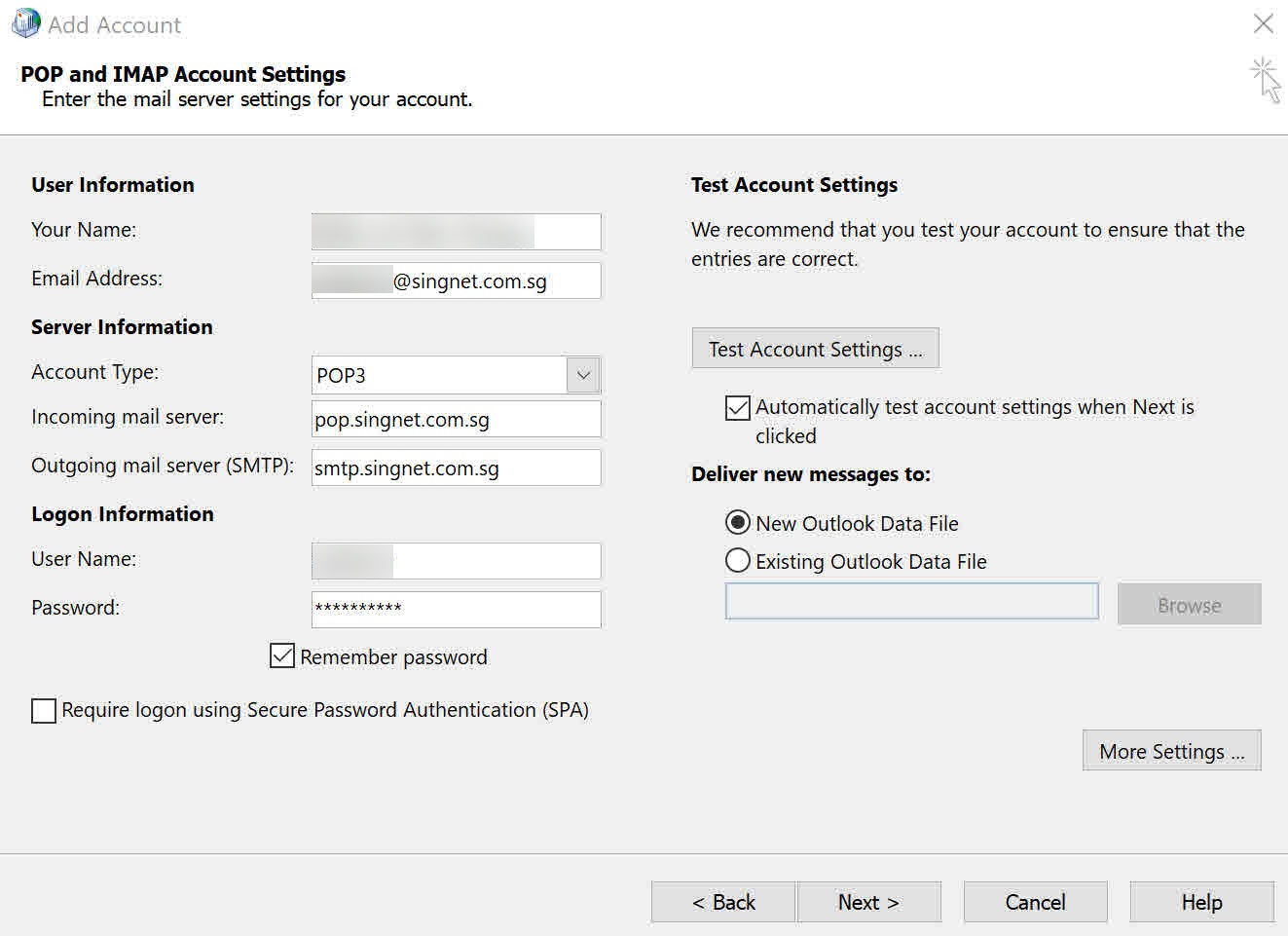Expand the Account Type dropdown arrow

583,375
